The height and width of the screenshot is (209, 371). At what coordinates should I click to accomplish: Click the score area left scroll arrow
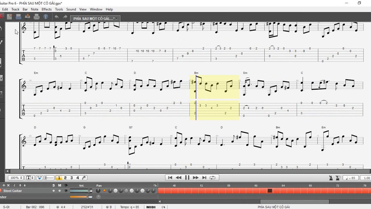[x=8, y=171]
